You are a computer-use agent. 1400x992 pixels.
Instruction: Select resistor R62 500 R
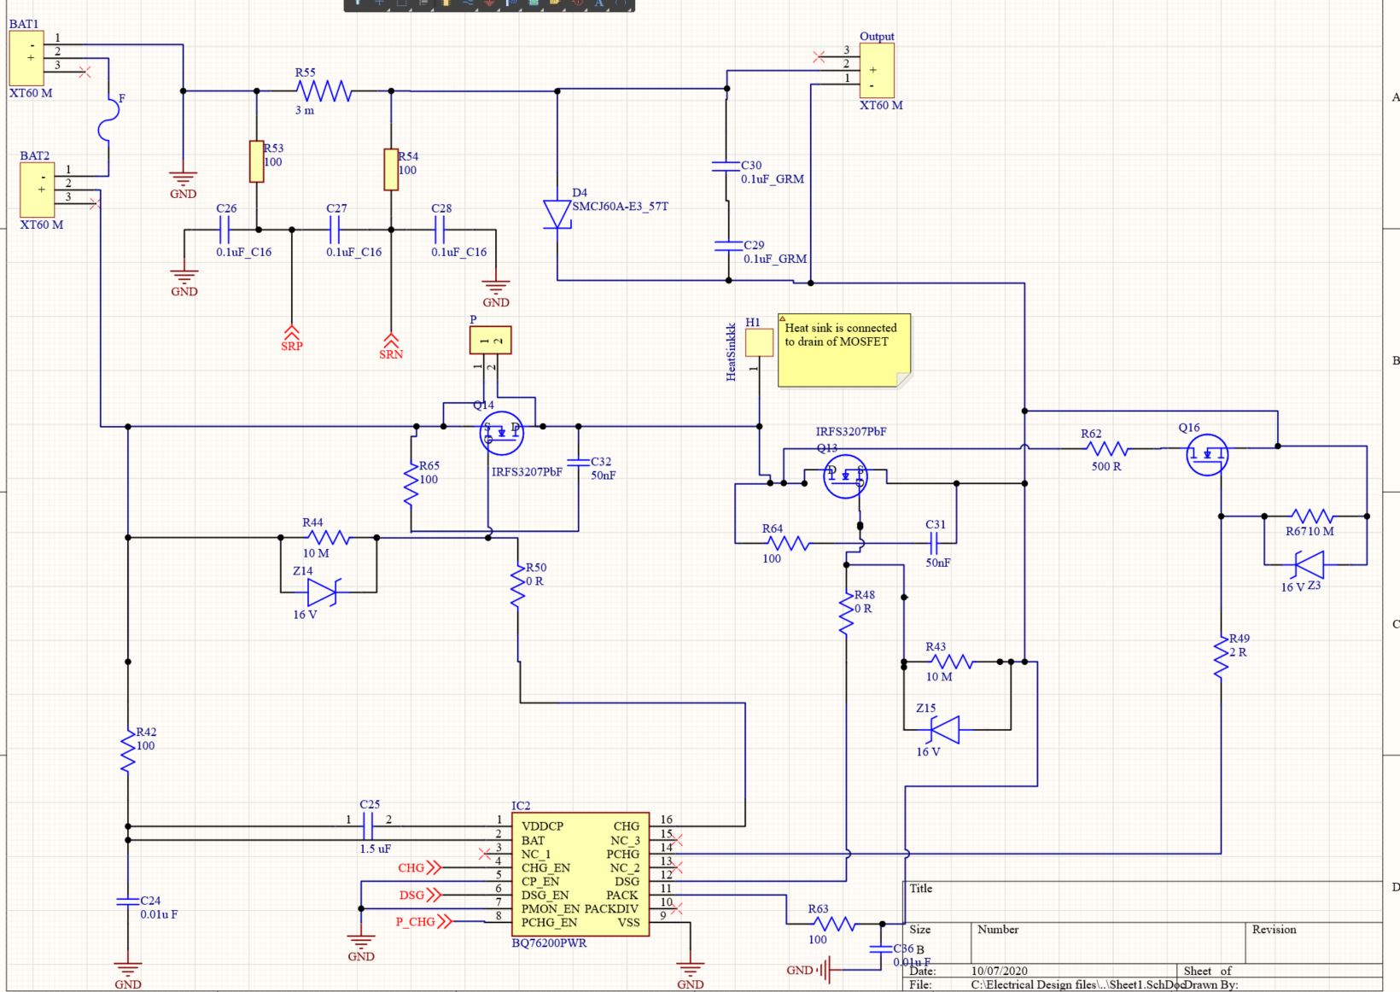coord(1106,448)
